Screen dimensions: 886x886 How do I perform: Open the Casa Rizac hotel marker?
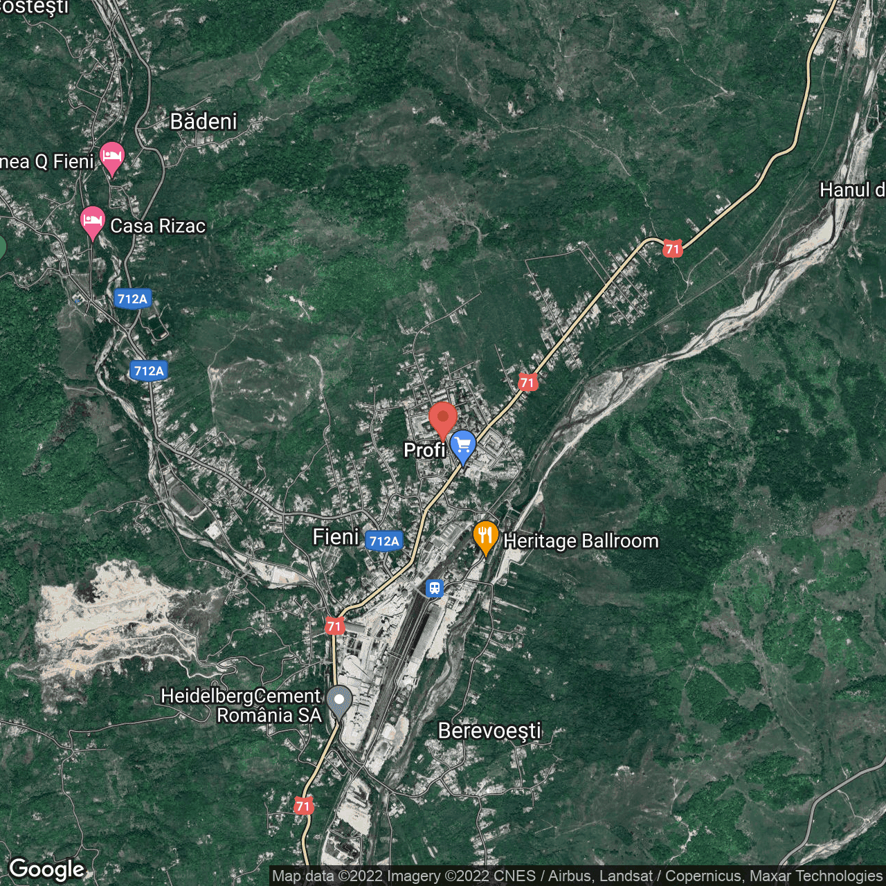92,222
